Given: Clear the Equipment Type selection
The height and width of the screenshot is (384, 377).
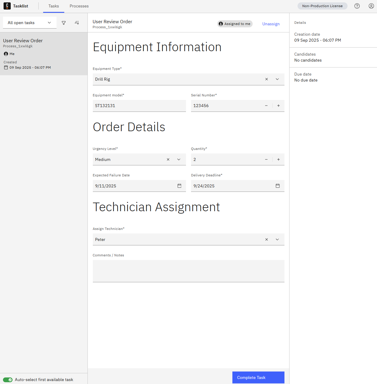Looking at the screenshot, I should coord(267,79).
